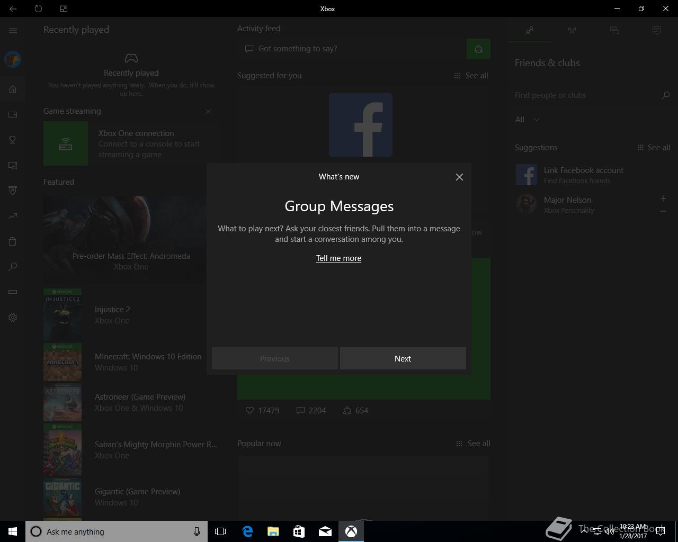This screenshot has height=542, width=678.
Task: Open comments showing 2204
Action: click(x=311, y=411)
